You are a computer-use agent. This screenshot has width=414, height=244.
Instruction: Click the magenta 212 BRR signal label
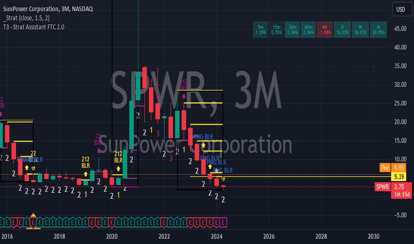(x=183, y=85)
